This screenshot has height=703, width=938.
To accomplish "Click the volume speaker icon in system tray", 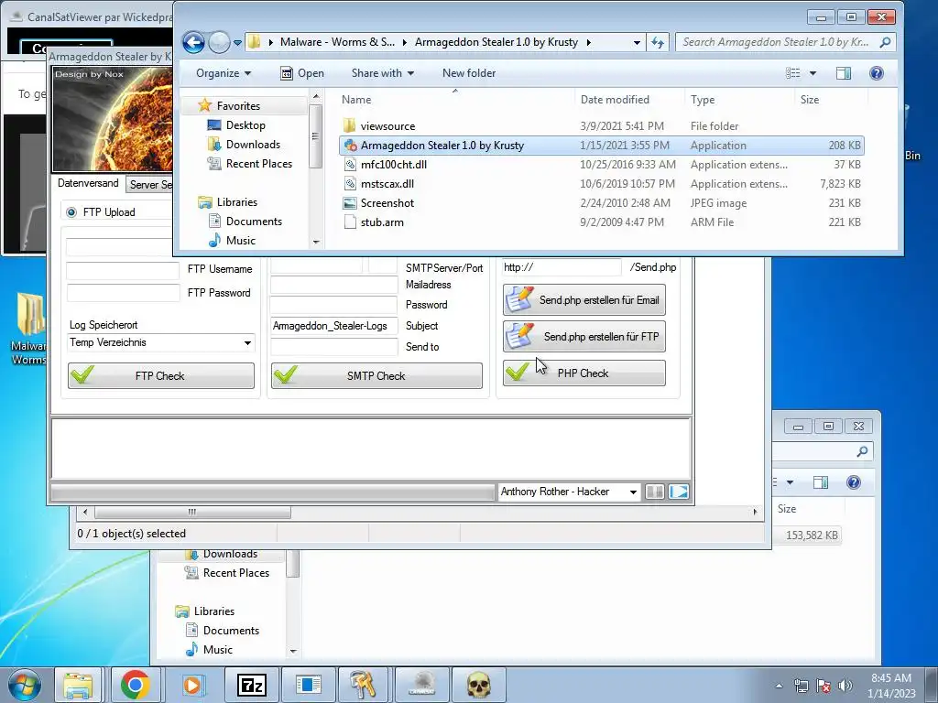I will pyautogui.click(x=845, y=686).
